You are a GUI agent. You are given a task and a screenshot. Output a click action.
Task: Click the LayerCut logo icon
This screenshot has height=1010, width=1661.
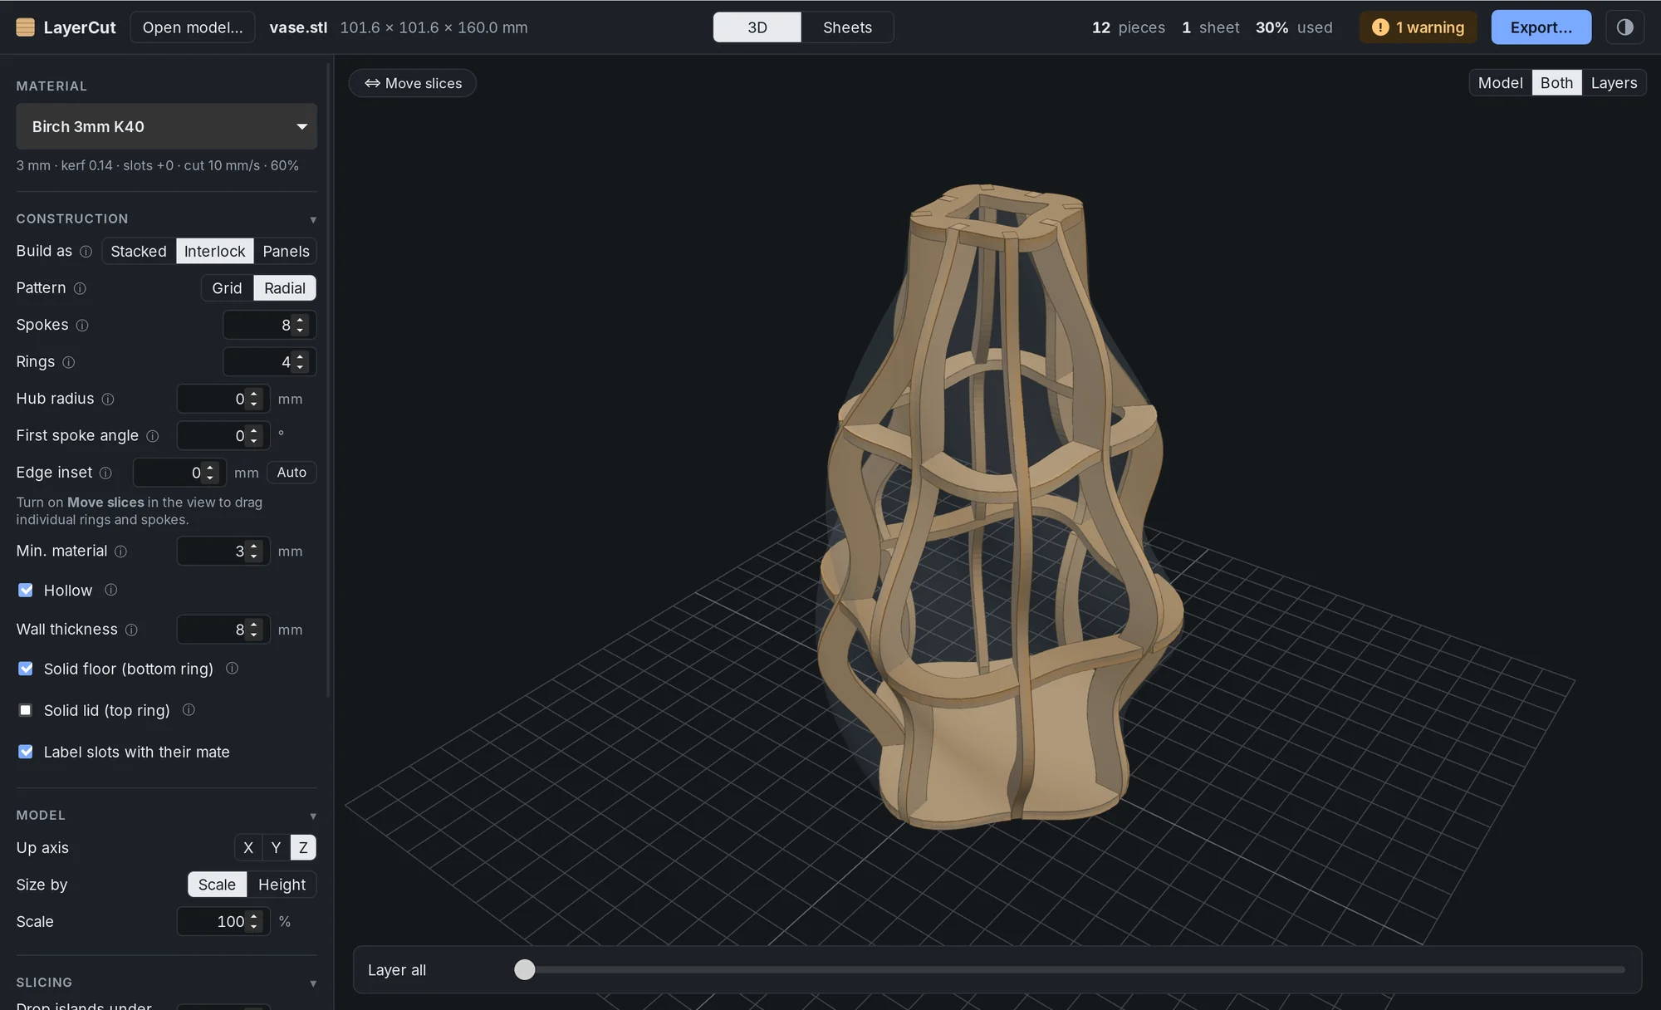coord(26,27)
